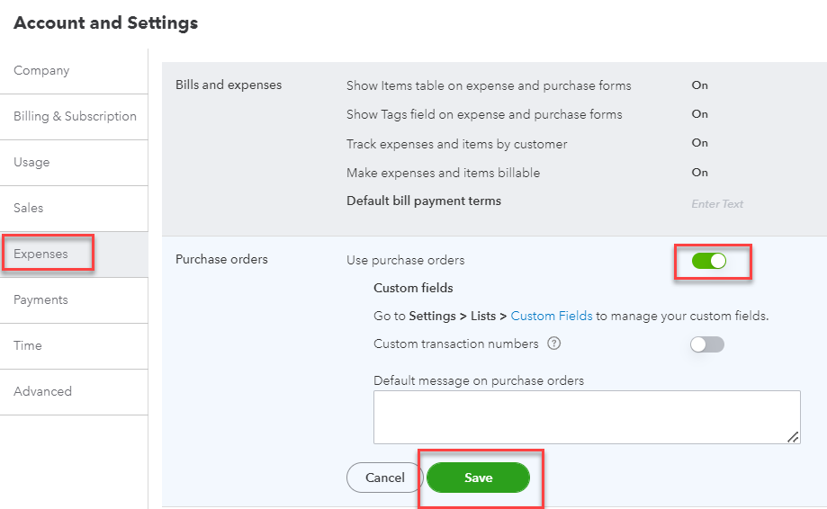Edit Show Tags field on expense forms setting
827x509 pixels.
[484, 114]
